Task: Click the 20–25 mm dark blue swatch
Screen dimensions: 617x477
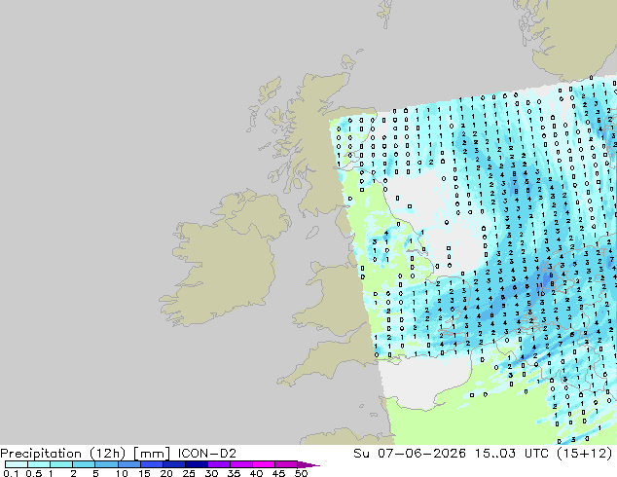Action: pyautogui.click(x=174, y=464)
